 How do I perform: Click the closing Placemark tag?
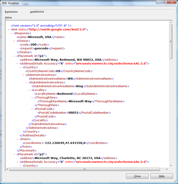pos(27,150)
